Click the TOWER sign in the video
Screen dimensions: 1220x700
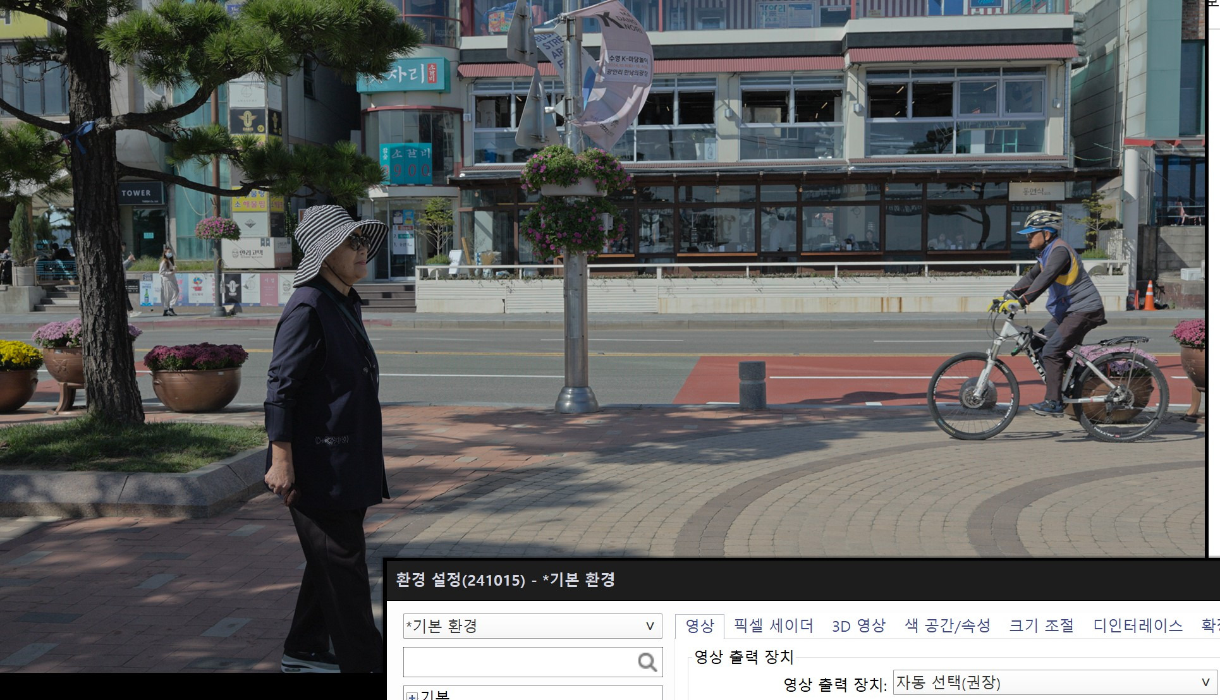click(137, 193)
